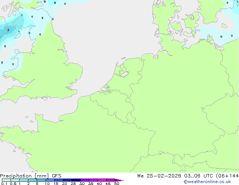
Task: Click the forecast date 'We 25-02-2026' text
Action: [159, 176]
